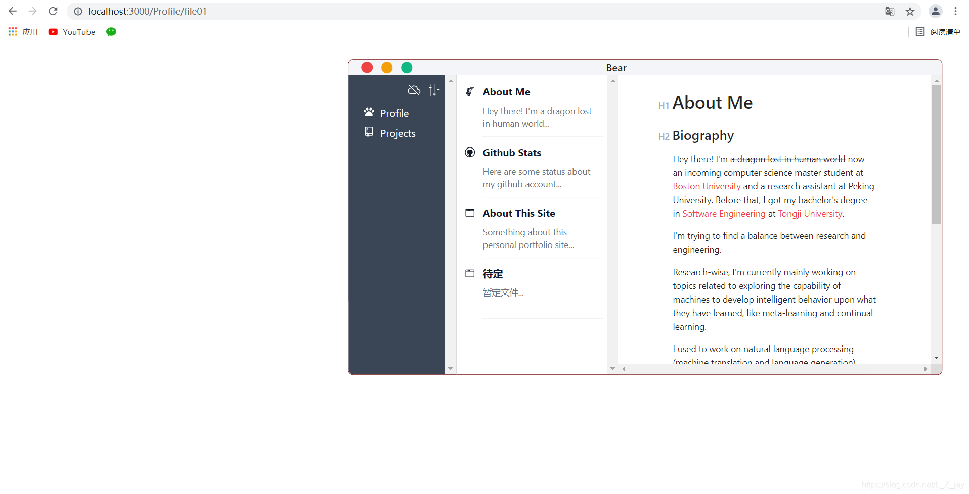Open the 阅读清单 reading list
The width and height of the screenshot is (969, 494).
tap(938, 32)
